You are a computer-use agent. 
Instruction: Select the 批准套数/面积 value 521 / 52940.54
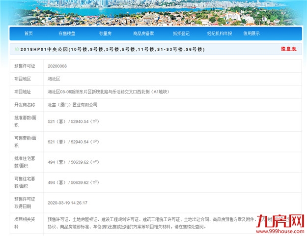coord(73,121)
